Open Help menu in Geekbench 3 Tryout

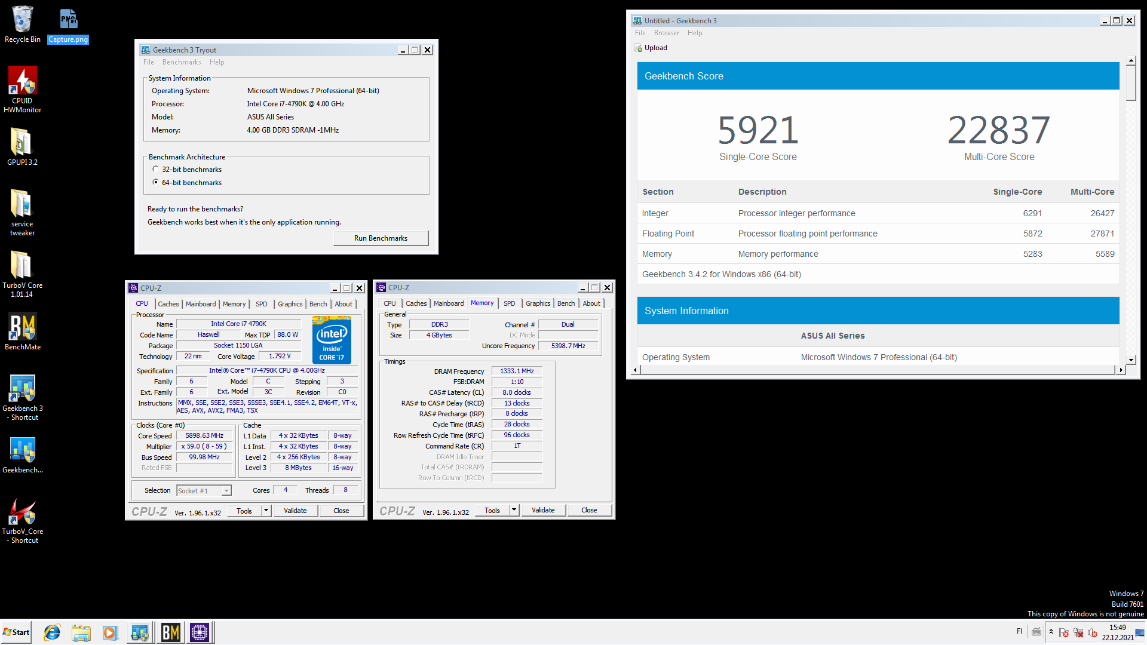[217, 62]
